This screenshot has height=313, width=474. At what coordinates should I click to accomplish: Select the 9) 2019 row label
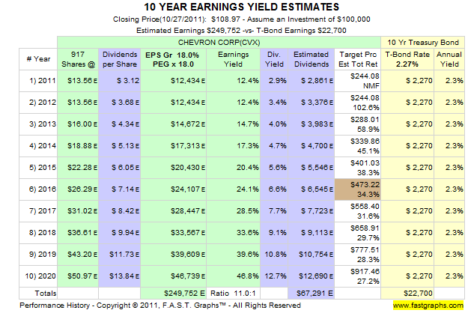tap(38, 255)
